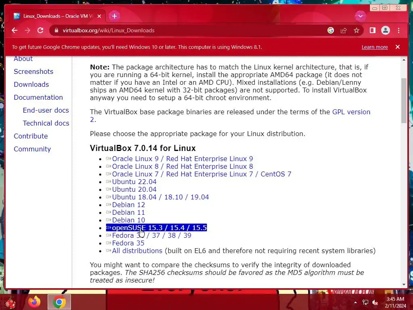The width and height of the screenshot is (413, 310).
Task: View site information padlock icon
Action: [56, 30]
